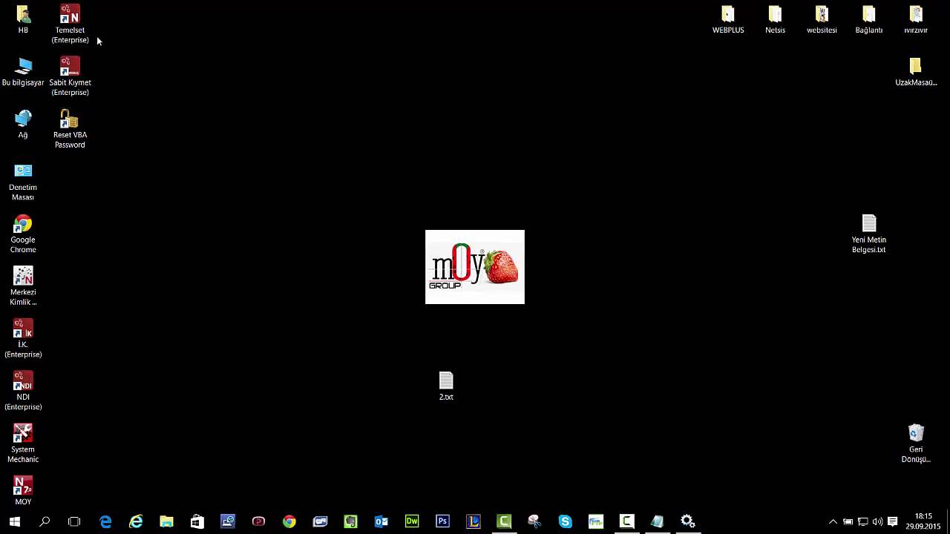950x534 pixels.
Task: Launch Dreamweaver from taskbar
Action: pos(412,521)
